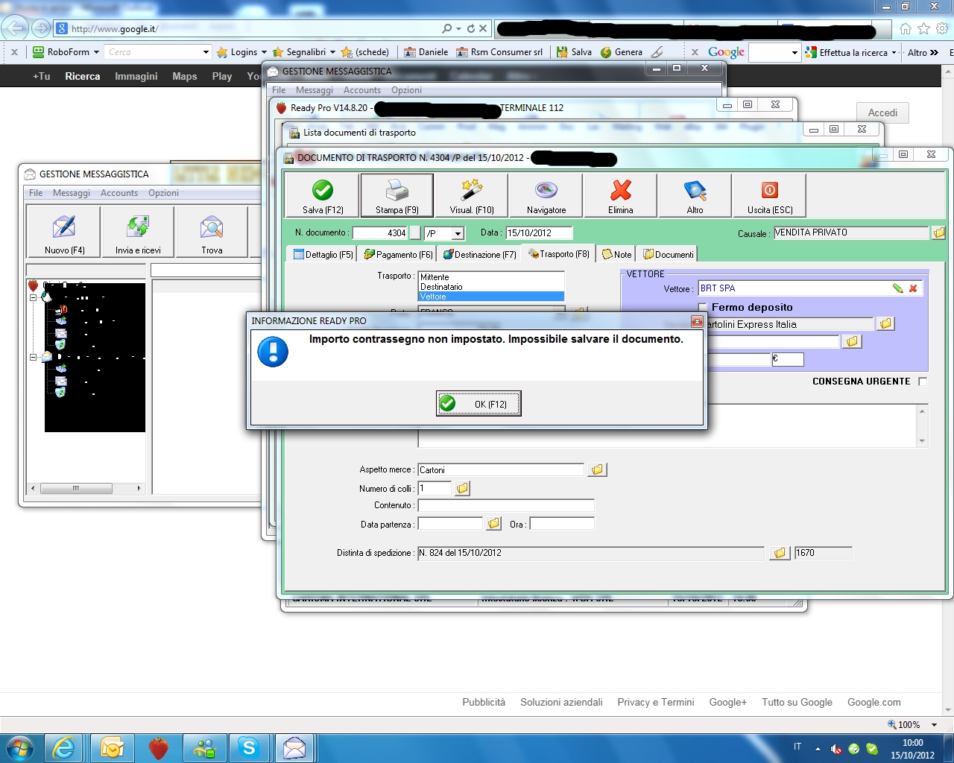
Task: Click the RoboForm Genera password icon
Action: pos(622,52)
